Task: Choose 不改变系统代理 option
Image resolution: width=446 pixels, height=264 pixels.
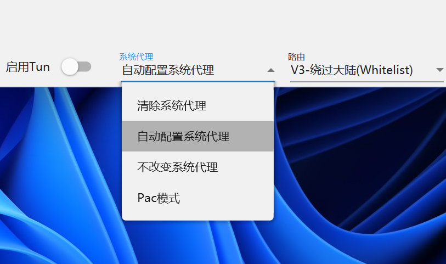Action: (197, 167)
